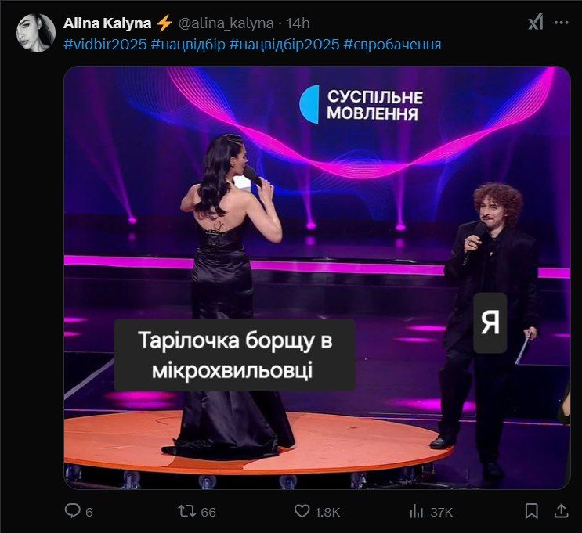Image resolution: width=582 pixels, height=533 pixels.
Task: Click the Grok explain-post icon
Action: point(535,23)
